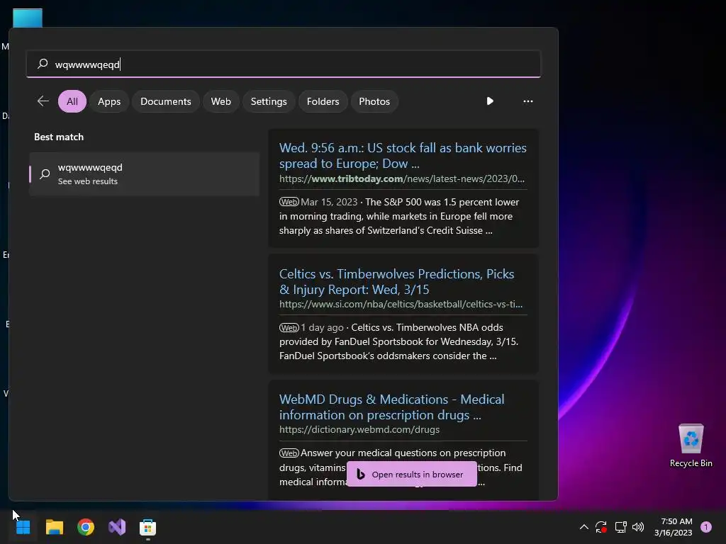Select the All filter tab
The height and width of the screenshot is (544, 726).
[72, 101]
